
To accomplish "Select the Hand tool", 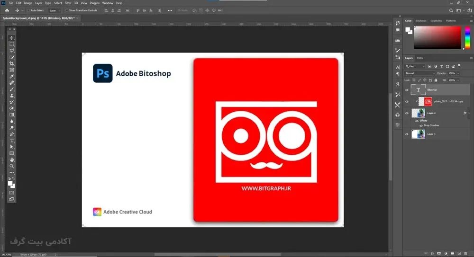I will point(11,160).
